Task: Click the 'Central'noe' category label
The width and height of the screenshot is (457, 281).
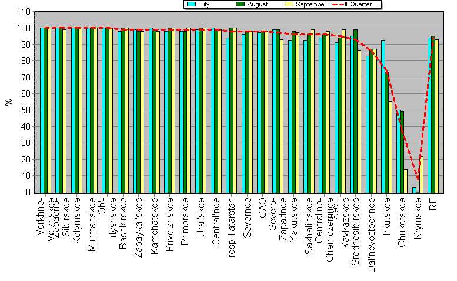Action: click(216, 222)
